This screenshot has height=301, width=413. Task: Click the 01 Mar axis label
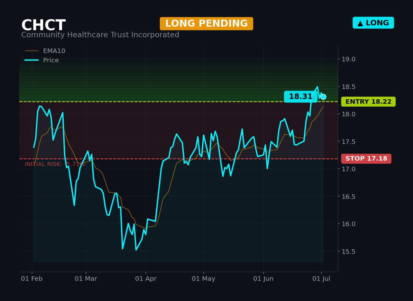click(86, 279)
